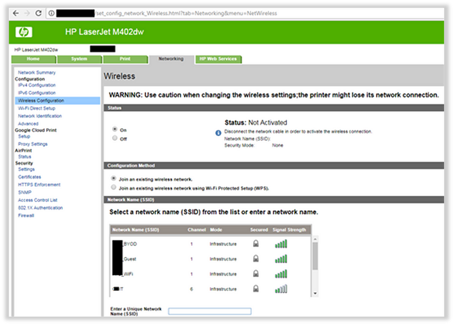
Task: Select the WiFi network row
Action: 211,274
